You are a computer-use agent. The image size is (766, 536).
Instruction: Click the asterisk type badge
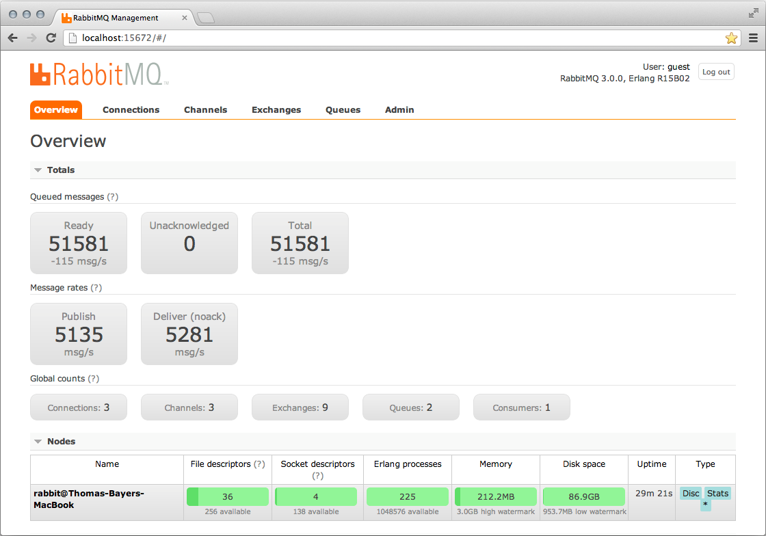pyautogui.click(x=705, y=505)
